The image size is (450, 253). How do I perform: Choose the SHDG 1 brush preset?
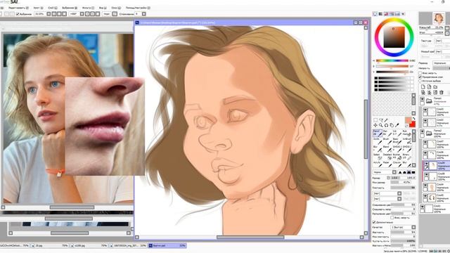pos(397,149)
